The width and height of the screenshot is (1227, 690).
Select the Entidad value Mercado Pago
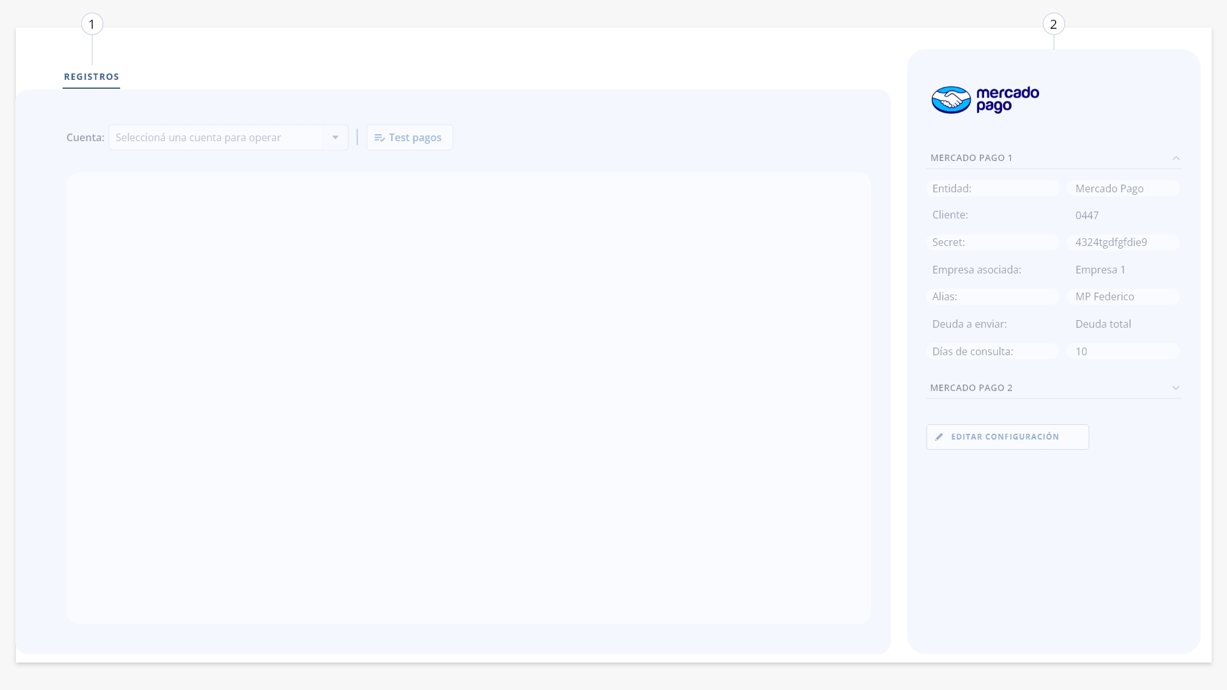[1109, 188]
